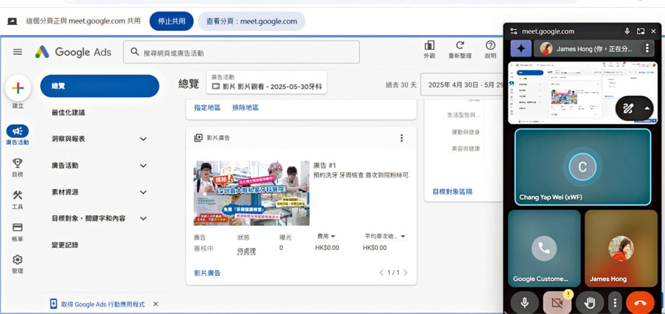This screenshot has height=314, width=665.
Task: Click the Google Ads search field
Action: tap(241, 53)
